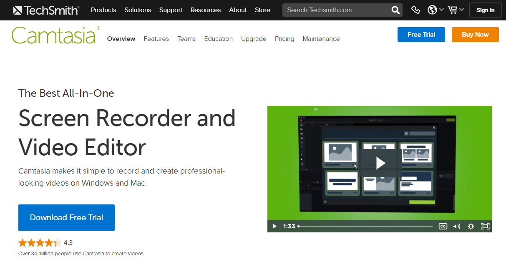Select the Teams tab
Viewport: 506px width, 267px height.
click(x=186, y=39)
